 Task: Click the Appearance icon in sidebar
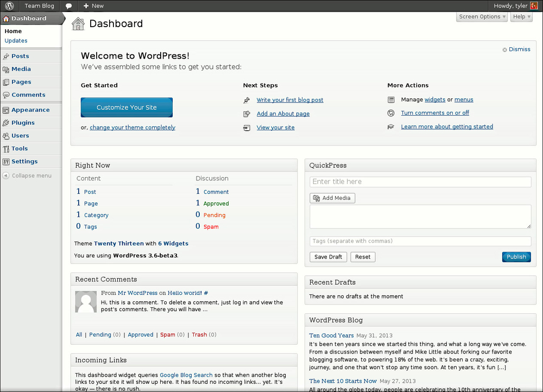point(6,110)
